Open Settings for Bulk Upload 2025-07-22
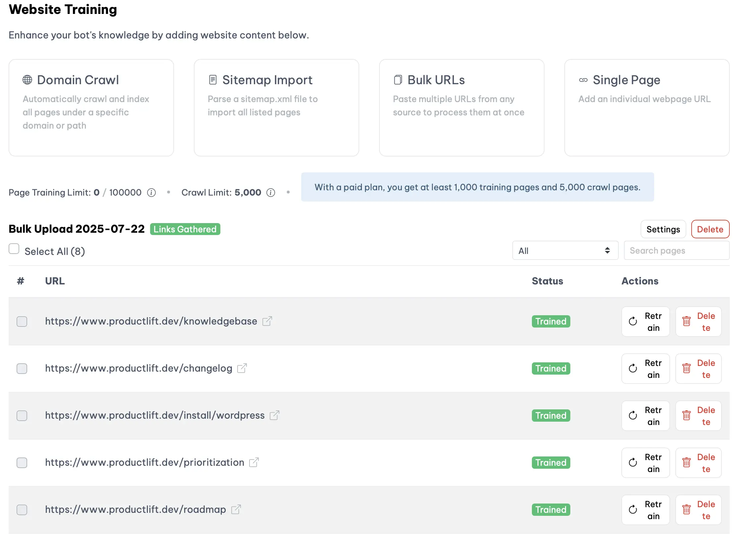Viewport: 739px width, 541px height. click(663, 229)
